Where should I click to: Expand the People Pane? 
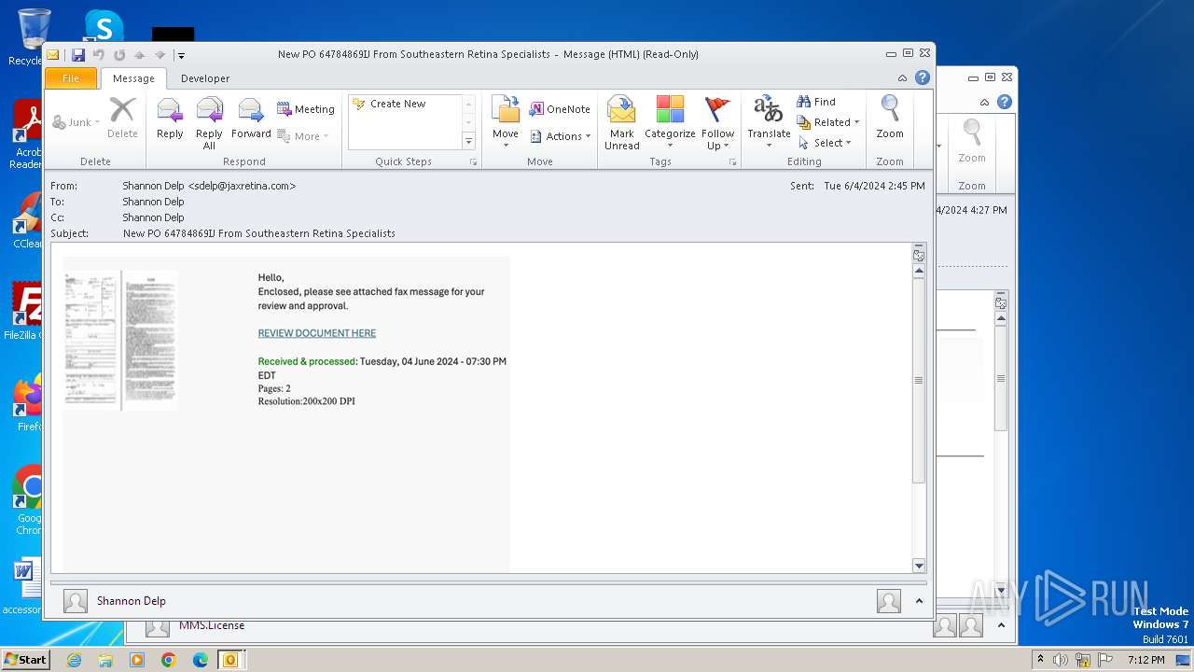pos(919,601)
